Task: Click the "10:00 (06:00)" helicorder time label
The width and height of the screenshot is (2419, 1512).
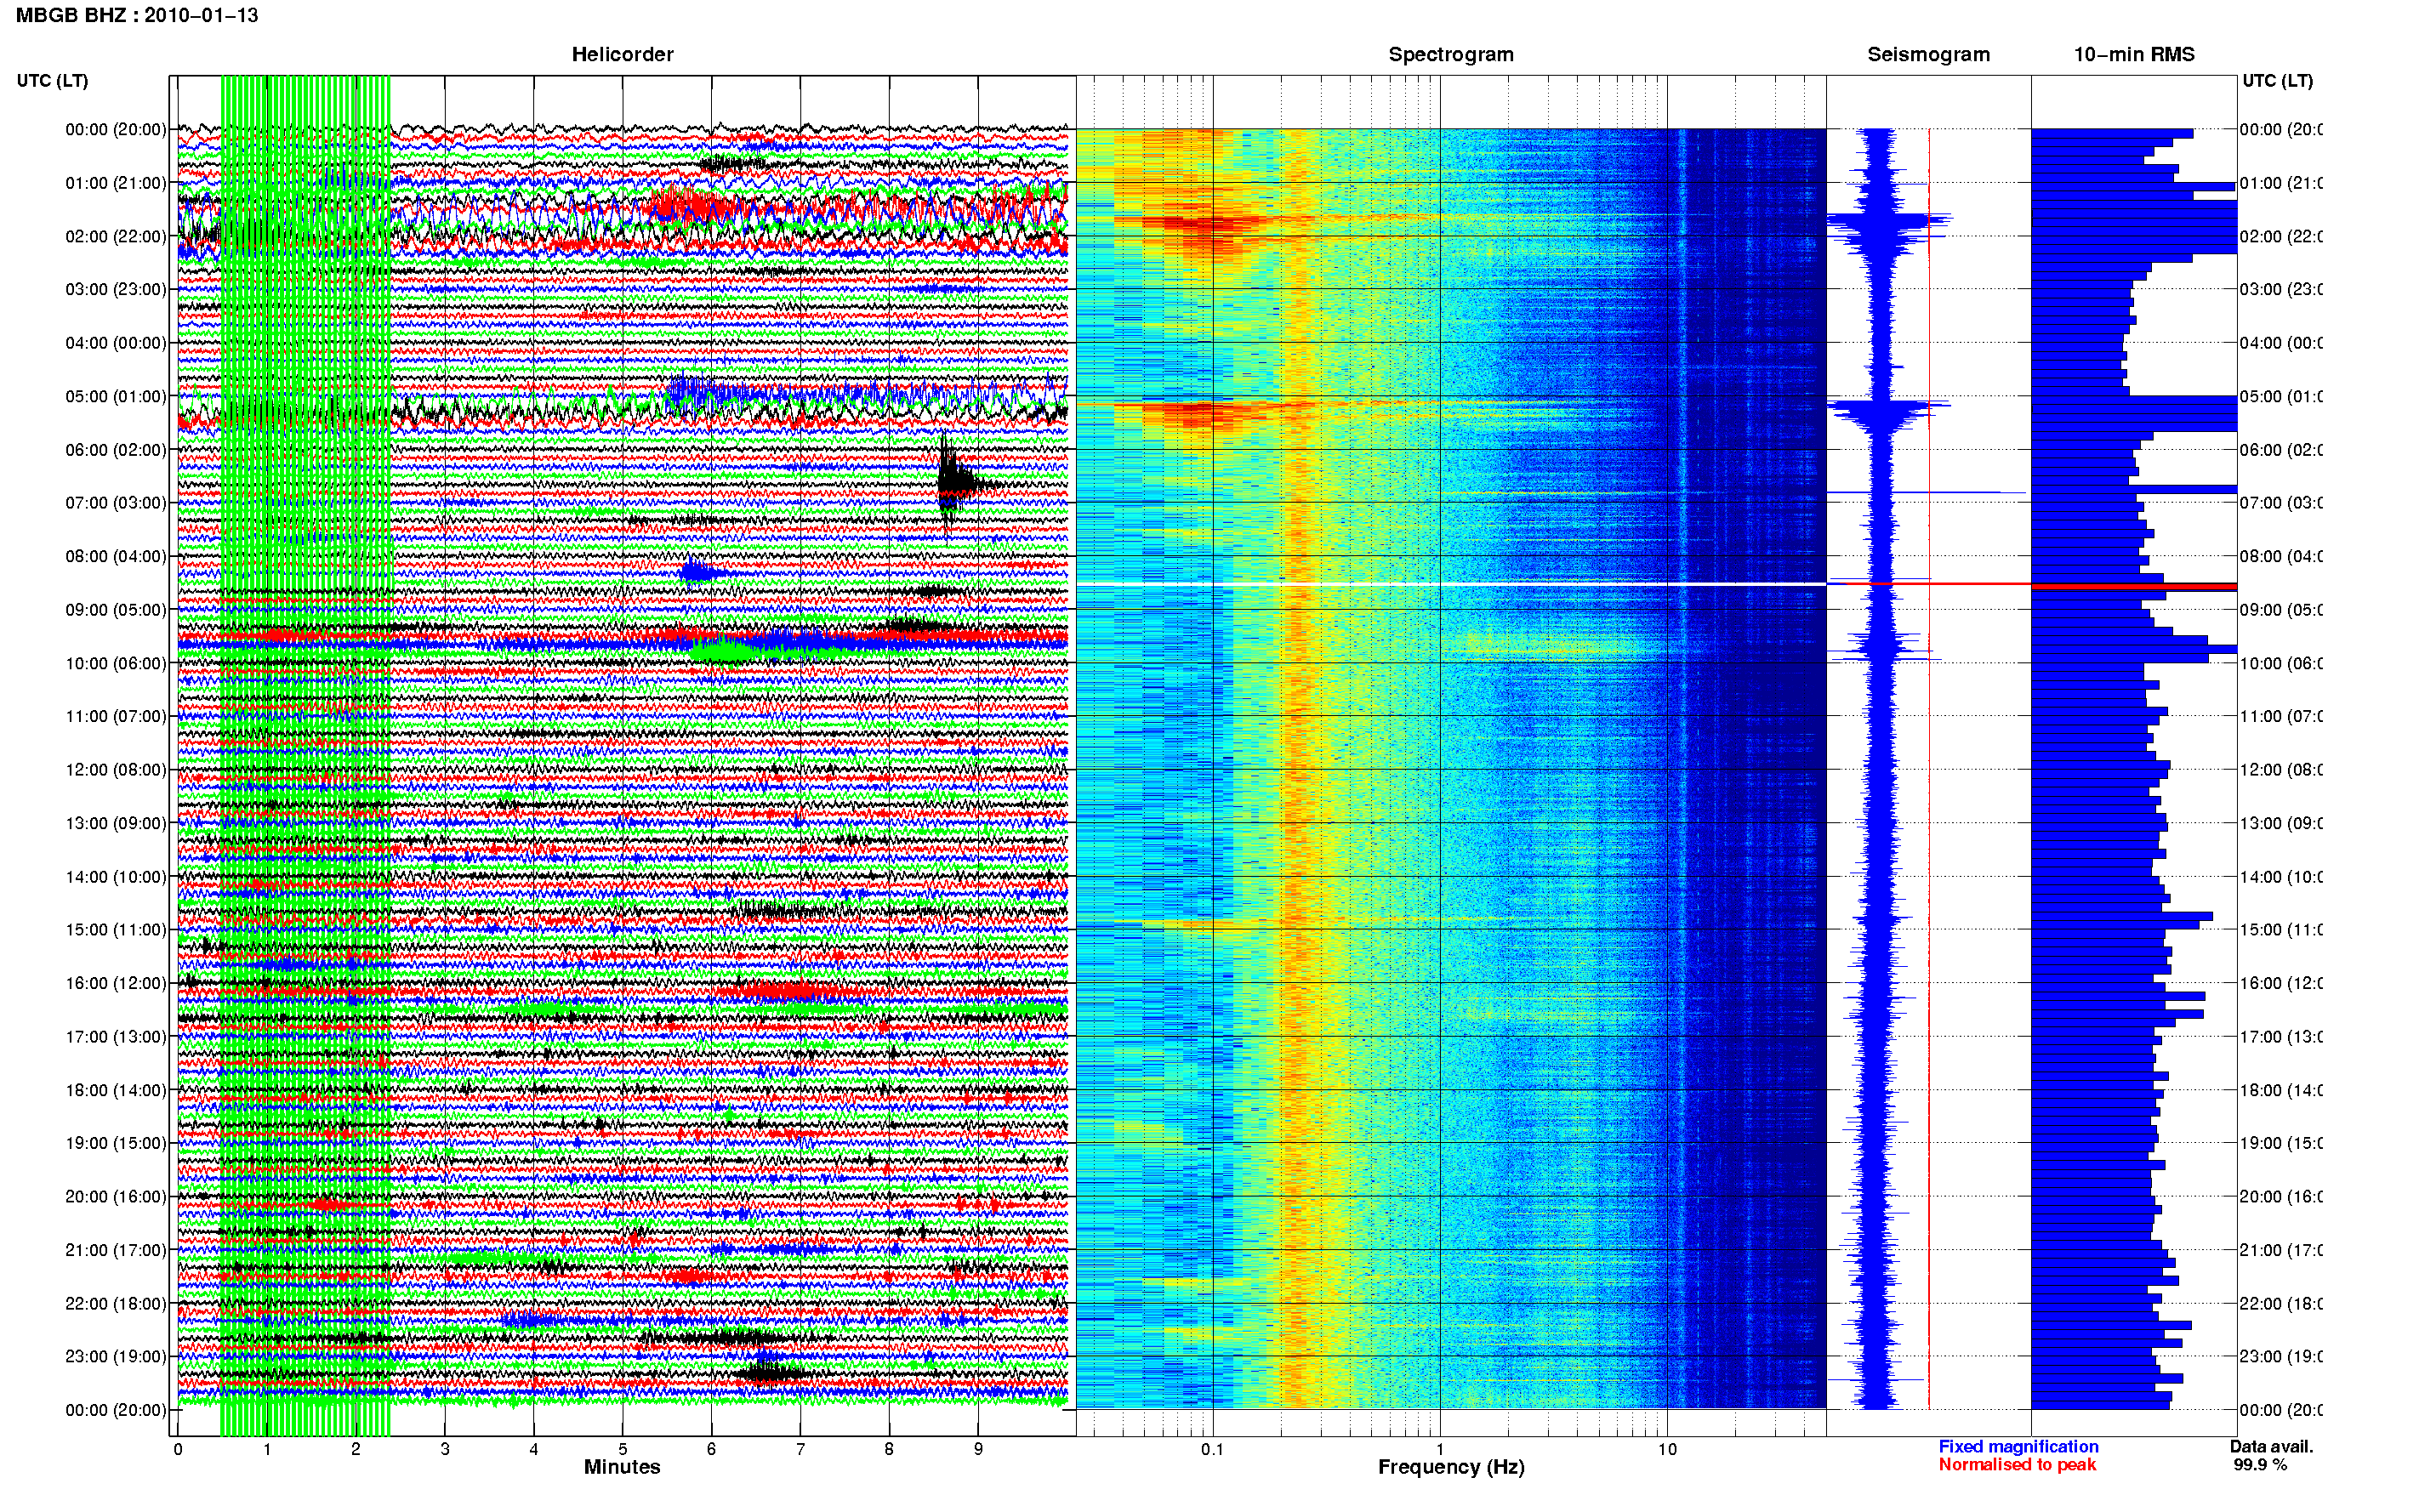Action: pyautogui.click(x=116, y=663)
